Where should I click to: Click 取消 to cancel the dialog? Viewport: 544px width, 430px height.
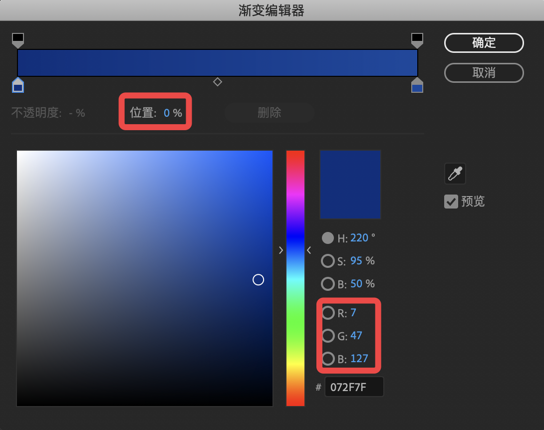[484, 73]
